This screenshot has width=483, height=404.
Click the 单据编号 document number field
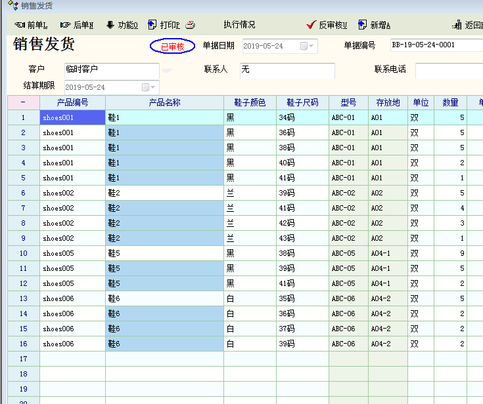[x=435, y=45]
